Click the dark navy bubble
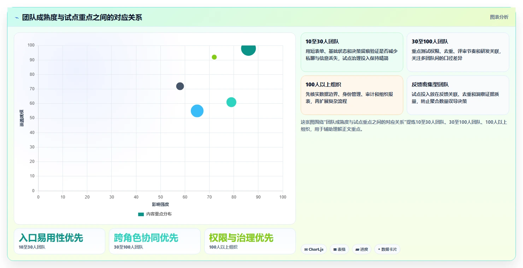Viewport: 523px width, 268px height. [x=180, y=86]
